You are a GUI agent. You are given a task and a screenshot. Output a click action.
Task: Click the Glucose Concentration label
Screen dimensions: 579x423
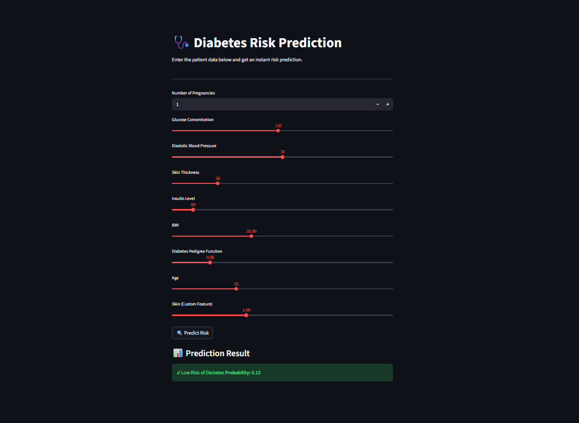(x=192, y=120)
